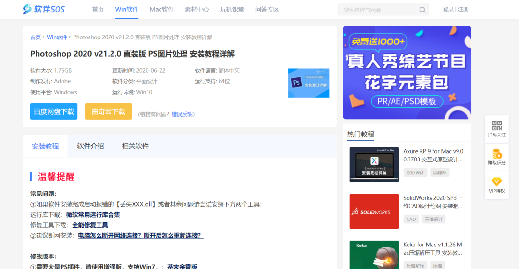Screen dimensions: 519x269
Task: Open the Photoshop software thumbnail image
Action: 309,83
